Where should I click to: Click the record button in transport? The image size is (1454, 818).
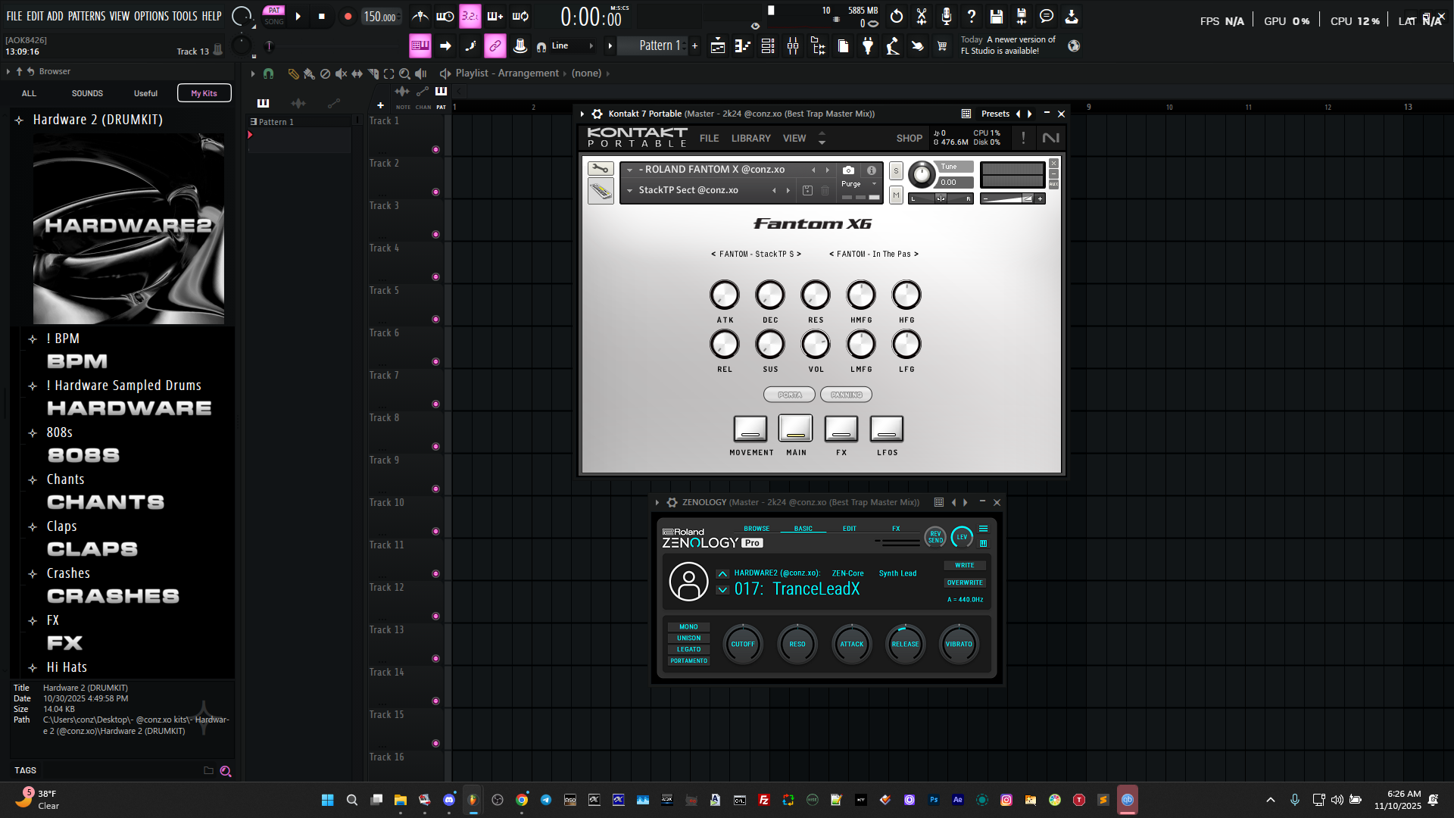coord(348,16)
